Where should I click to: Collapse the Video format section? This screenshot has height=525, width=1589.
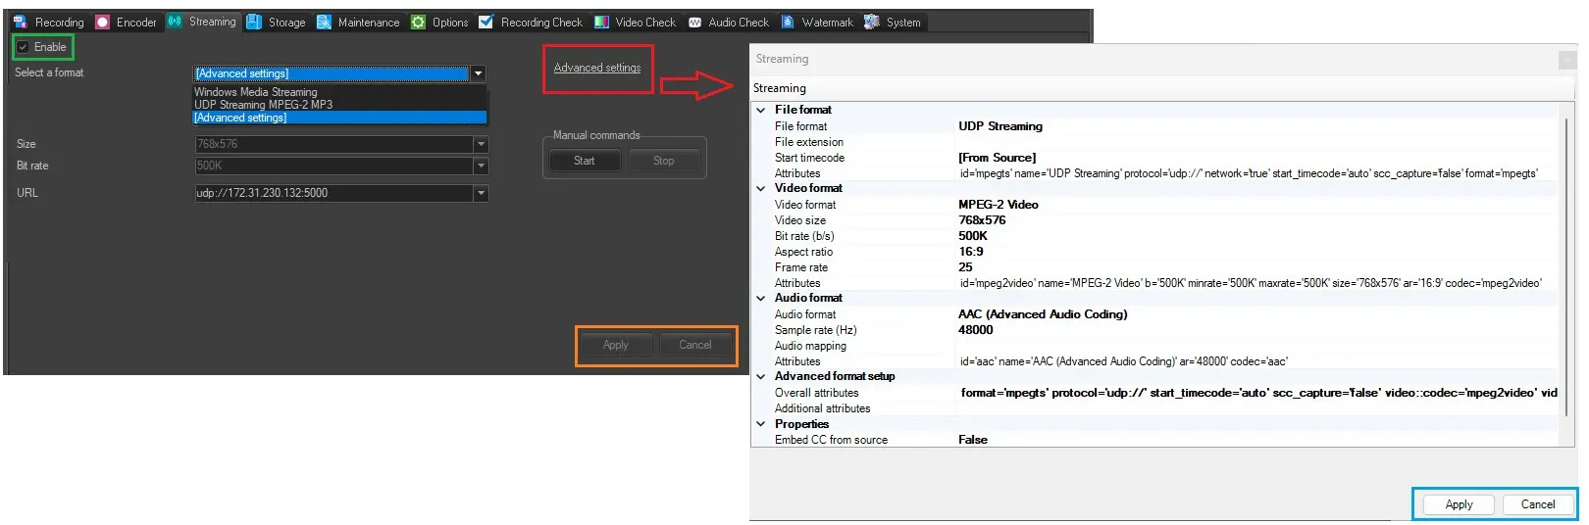click(x=761, y=188)
